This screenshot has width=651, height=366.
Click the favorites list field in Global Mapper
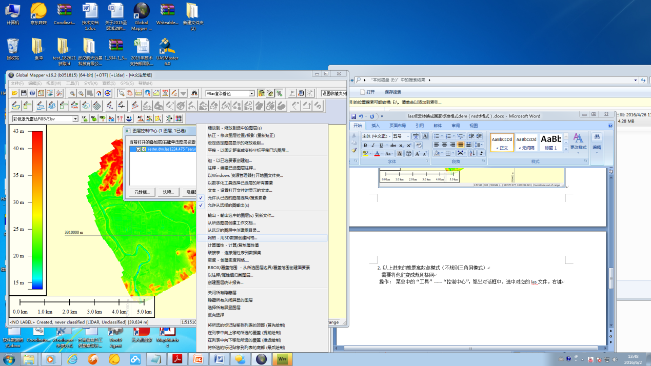coord(334,93)
